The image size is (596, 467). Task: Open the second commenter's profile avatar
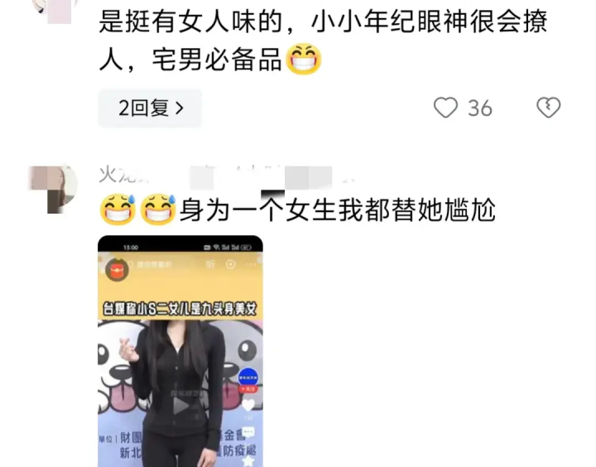(x=53, y=189)
